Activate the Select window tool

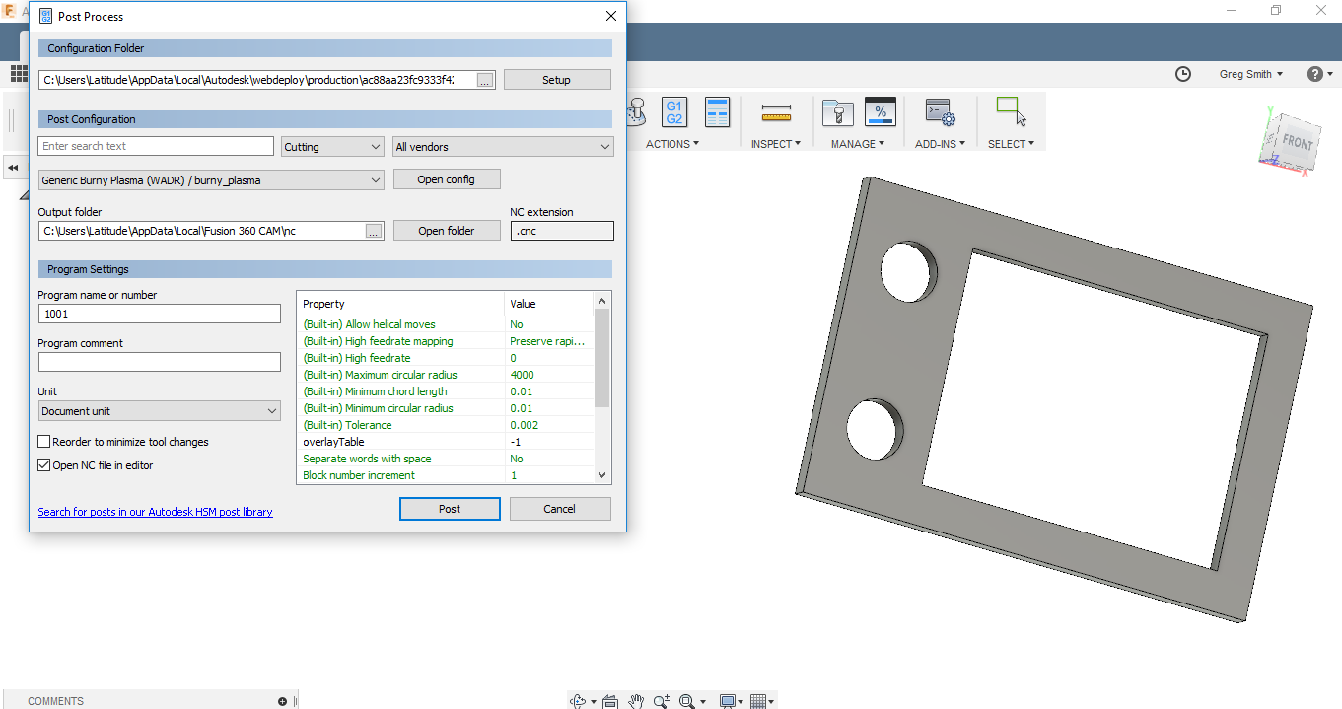[1011, 111]
